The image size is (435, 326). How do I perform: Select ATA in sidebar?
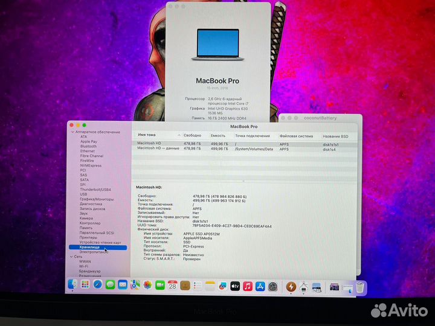[84, 136]
